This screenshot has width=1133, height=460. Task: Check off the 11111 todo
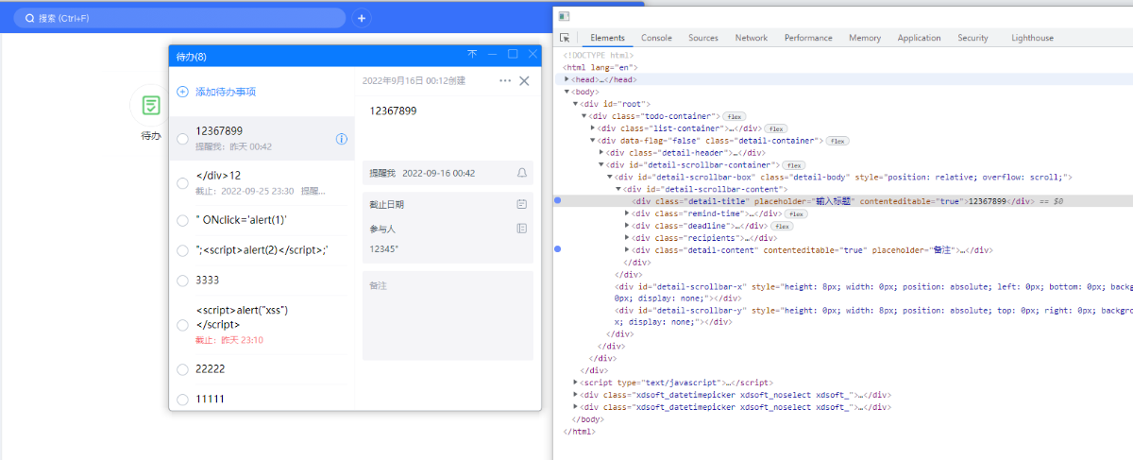pos(183,400)
